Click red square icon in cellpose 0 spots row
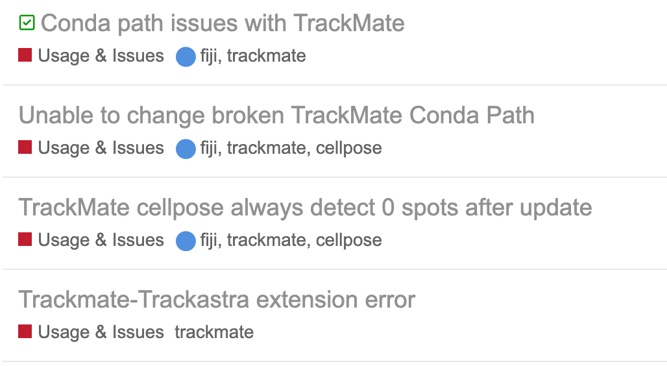Viewport: 667px width, 366px height. point(25,240)
